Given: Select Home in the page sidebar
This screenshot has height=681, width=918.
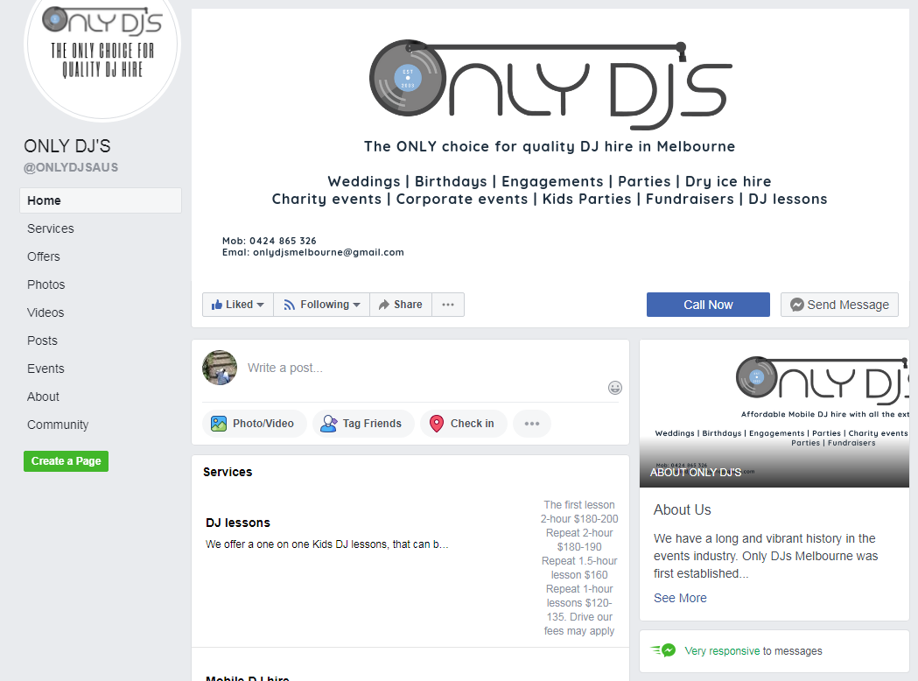Looking at the screenshot, I should (101, 200).
